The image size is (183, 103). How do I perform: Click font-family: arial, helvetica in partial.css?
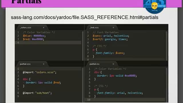[120, 93]
